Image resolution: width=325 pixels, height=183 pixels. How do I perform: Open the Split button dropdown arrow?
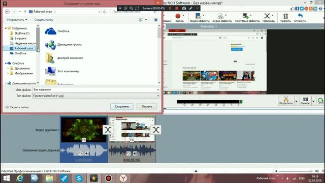(296, 101)
